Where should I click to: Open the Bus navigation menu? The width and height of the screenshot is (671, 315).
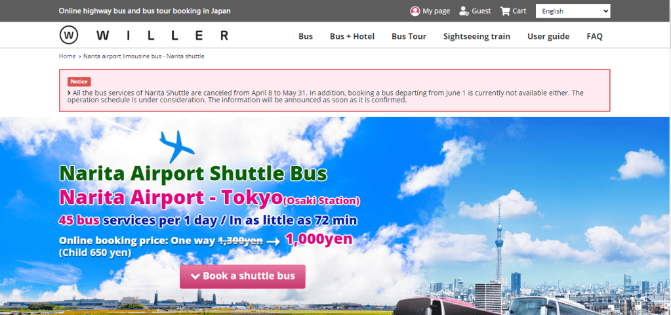(305, 36)
